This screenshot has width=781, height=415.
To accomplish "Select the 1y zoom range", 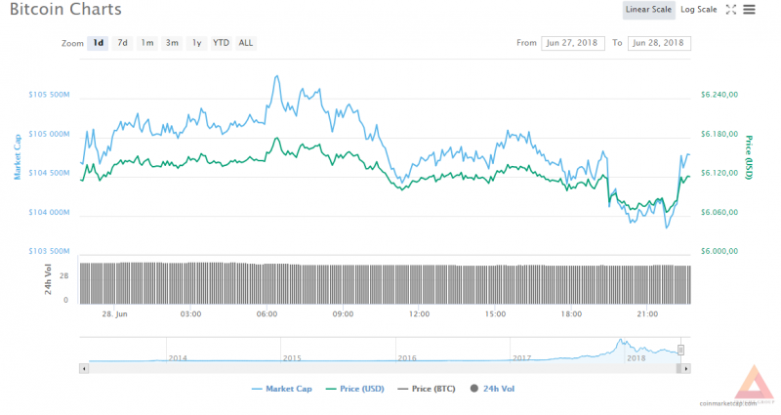I will point(197,43).
